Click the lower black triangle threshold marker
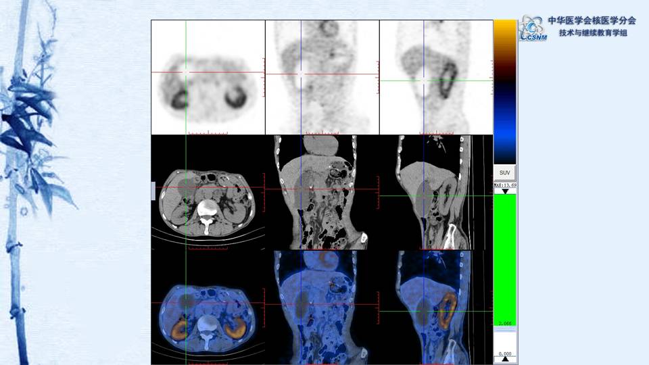Image resolution: width=649 pixels, height=365 pixels. click(505, 359)
